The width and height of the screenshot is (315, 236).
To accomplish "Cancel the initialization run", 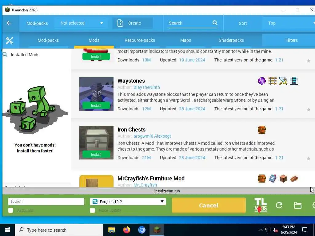I will tap(209, 205).
